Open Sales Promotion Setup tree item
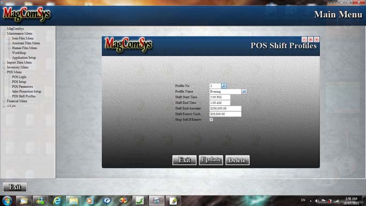 coord(27,92)
